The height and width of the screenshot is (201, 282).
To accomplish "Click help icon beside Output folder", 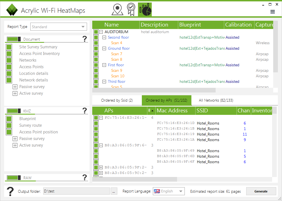I will click(10, 191).
